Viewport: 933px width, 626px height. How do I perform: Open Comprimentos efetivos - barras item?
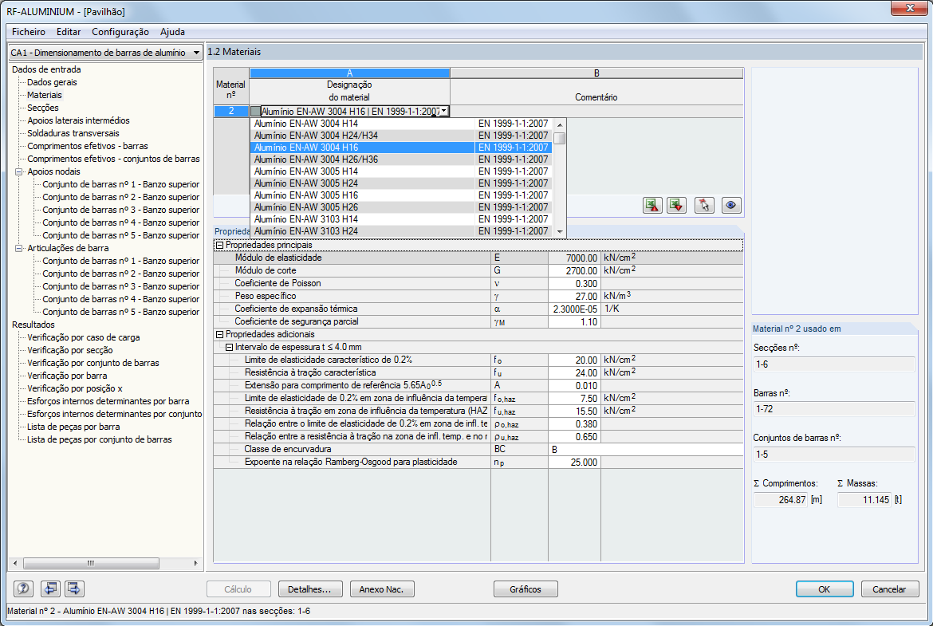click(x=88, y=146)
